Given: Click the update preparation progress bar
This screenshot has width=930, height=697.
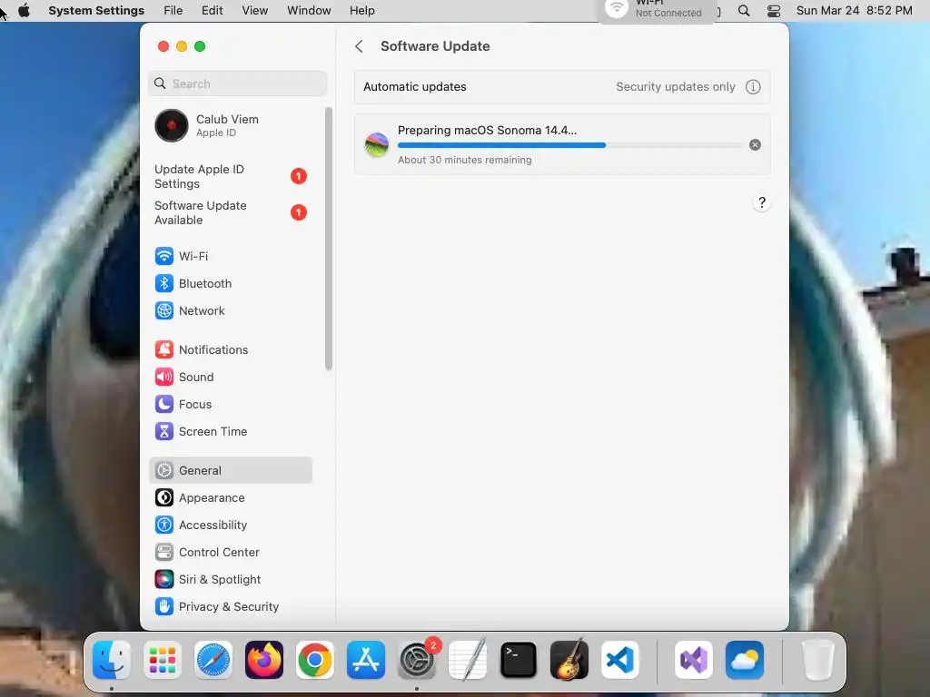Looking at the screenshot, I should pyautogui.click(x=569, y=145).
